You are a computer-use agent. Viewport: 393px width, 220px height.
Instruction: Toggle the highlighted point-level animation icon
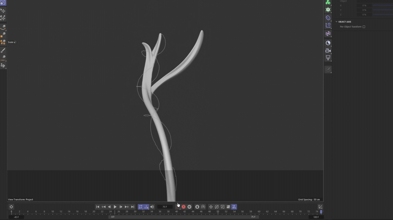pos(234,207)
